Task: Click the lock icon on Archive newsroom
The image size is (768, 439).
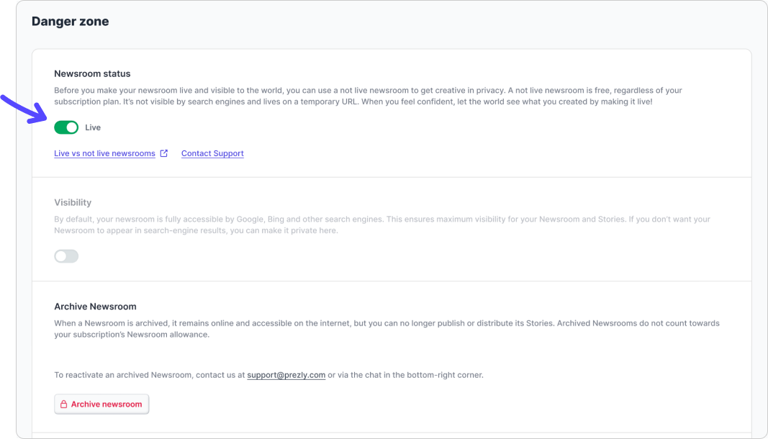Action: point(63,404)
